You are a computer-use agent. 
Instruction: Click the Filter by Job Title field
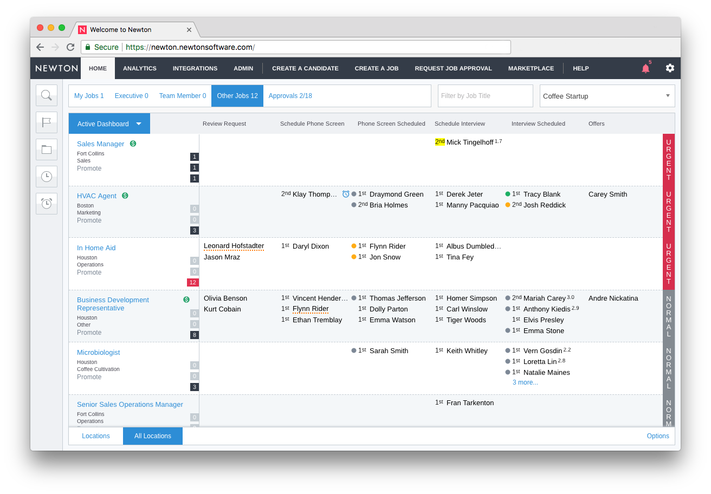click(x=485, y=96)
